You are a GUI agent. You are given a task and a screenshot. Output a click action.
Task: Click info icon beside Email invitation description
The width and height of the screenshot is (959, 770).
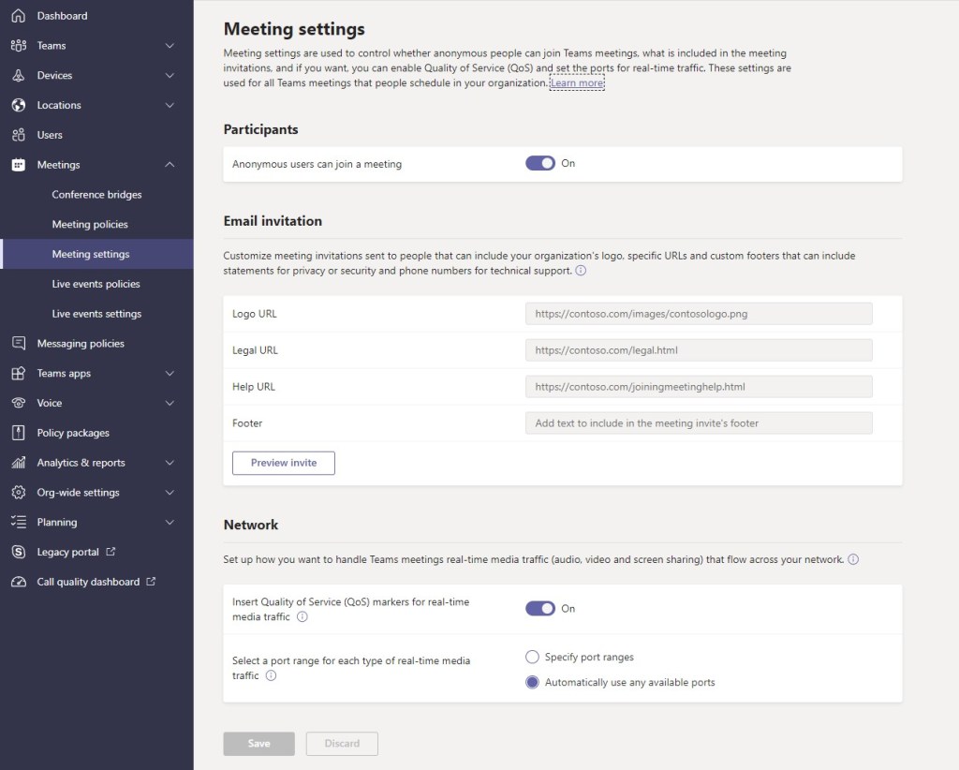tap(581, 271)
